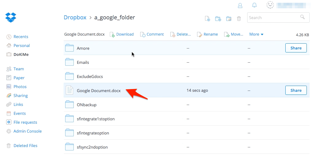Open File requests
Screen dimensions: 317x167
[25, 122]
